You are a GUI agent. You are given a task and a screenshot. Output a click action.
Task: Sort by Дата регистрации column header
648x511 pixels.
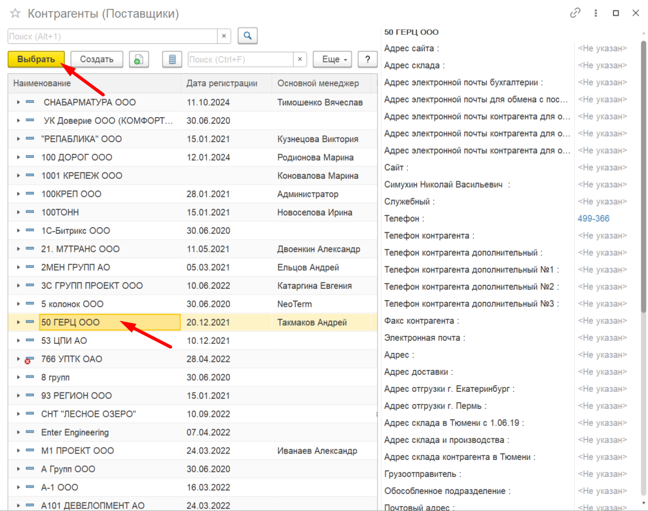coord(226,83)
